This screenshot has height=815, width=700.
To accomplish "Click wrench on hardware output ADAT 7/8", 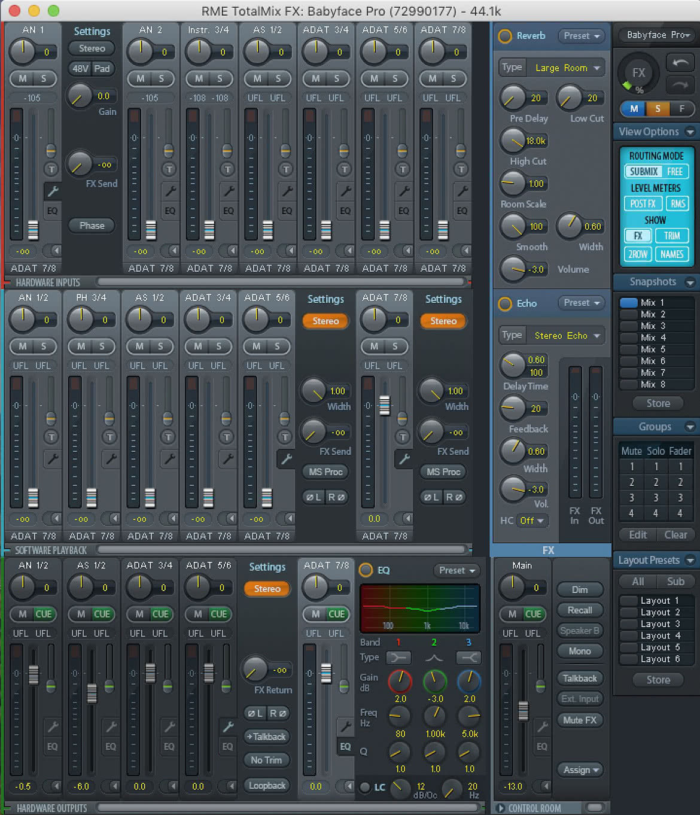I will [345, 726].
